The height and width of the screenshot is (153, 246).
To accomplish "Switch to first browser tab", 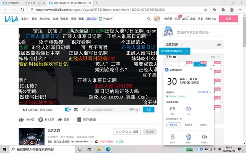I will point(24,3).
